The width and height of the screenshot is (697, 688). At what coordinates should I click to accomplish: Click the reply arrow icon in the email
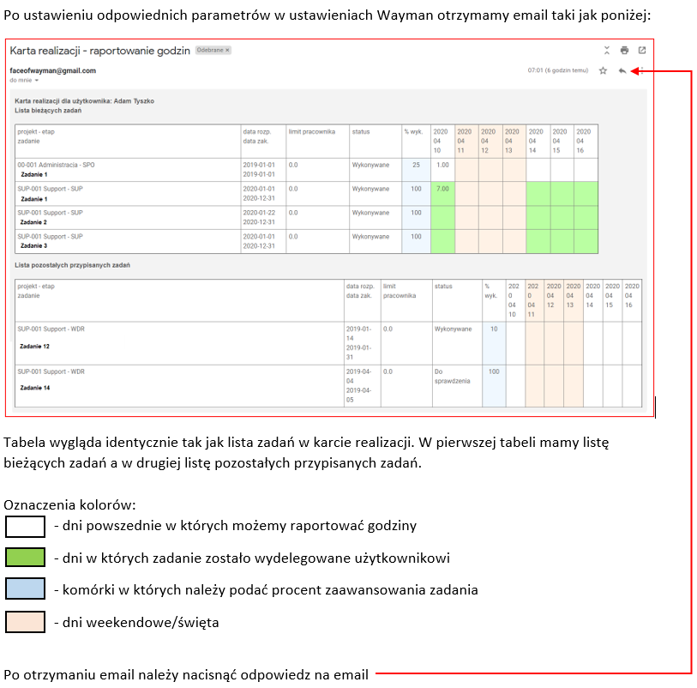[622, 70]
